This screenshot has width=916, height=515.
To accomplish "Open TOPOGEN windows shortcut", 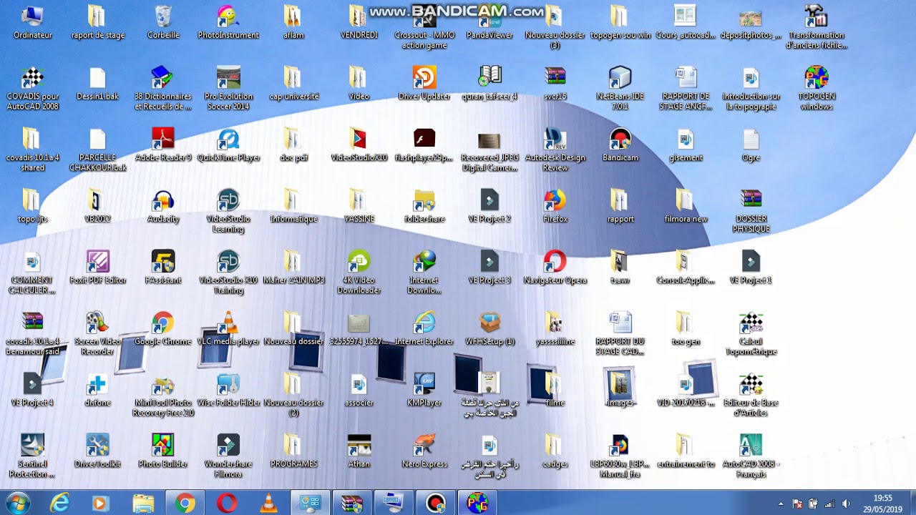I will 817,88.
